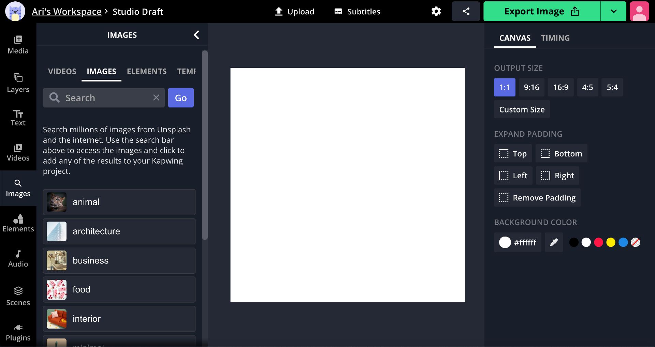Clear the search field with X

[156, 98]
